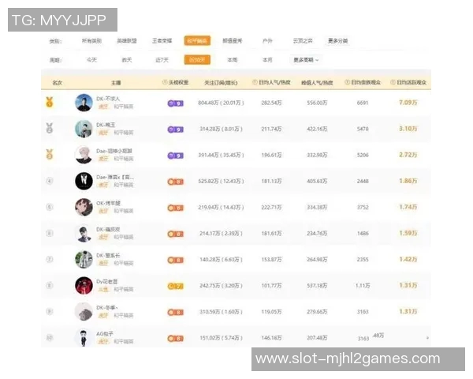
Task: Click the orange weight 8 badge in the 219.94万 row
Action: 176,208
